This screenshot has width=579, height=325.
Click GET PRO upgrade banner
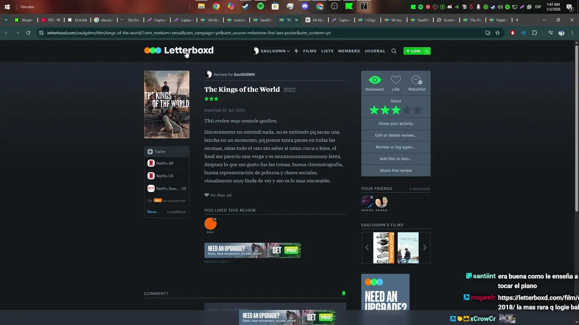(x=252, y=250)
